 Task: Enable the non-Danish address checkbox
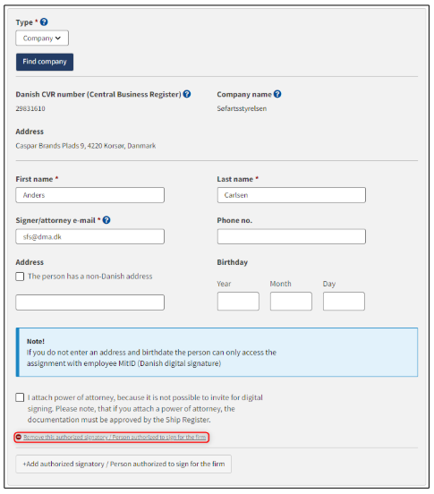[x=20, y=277]
